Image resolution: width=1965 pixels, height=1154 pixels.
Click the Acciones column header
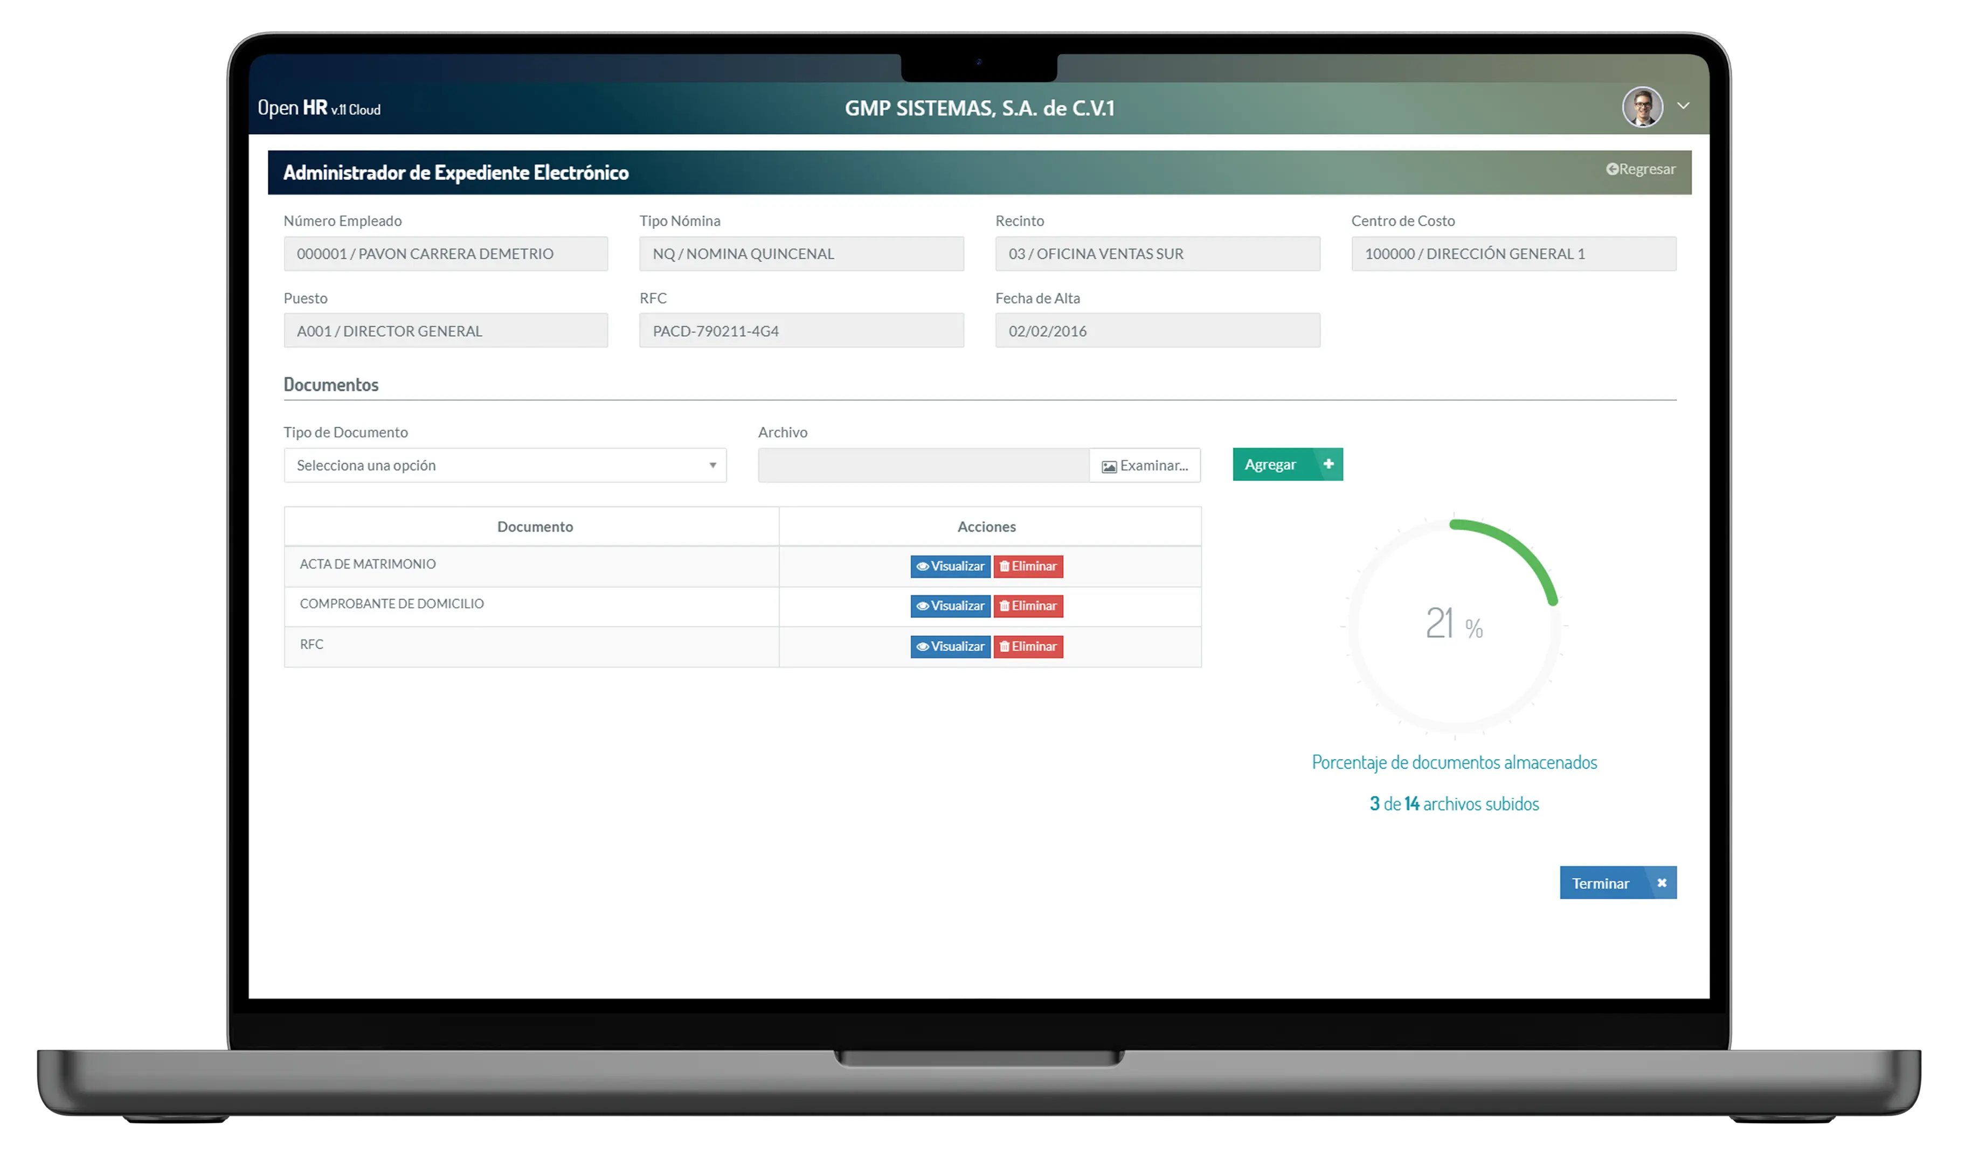987,526
